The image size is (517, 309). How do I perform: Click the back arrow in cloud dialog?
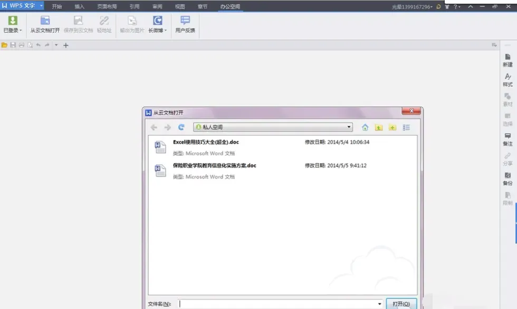point(154,127)
